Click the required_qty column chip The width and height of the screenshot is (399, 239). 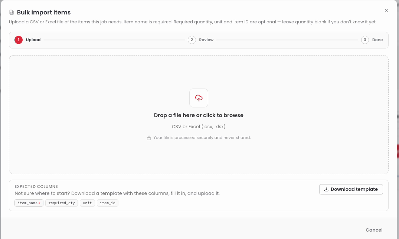pyautogui.click(x=62, y=203)
